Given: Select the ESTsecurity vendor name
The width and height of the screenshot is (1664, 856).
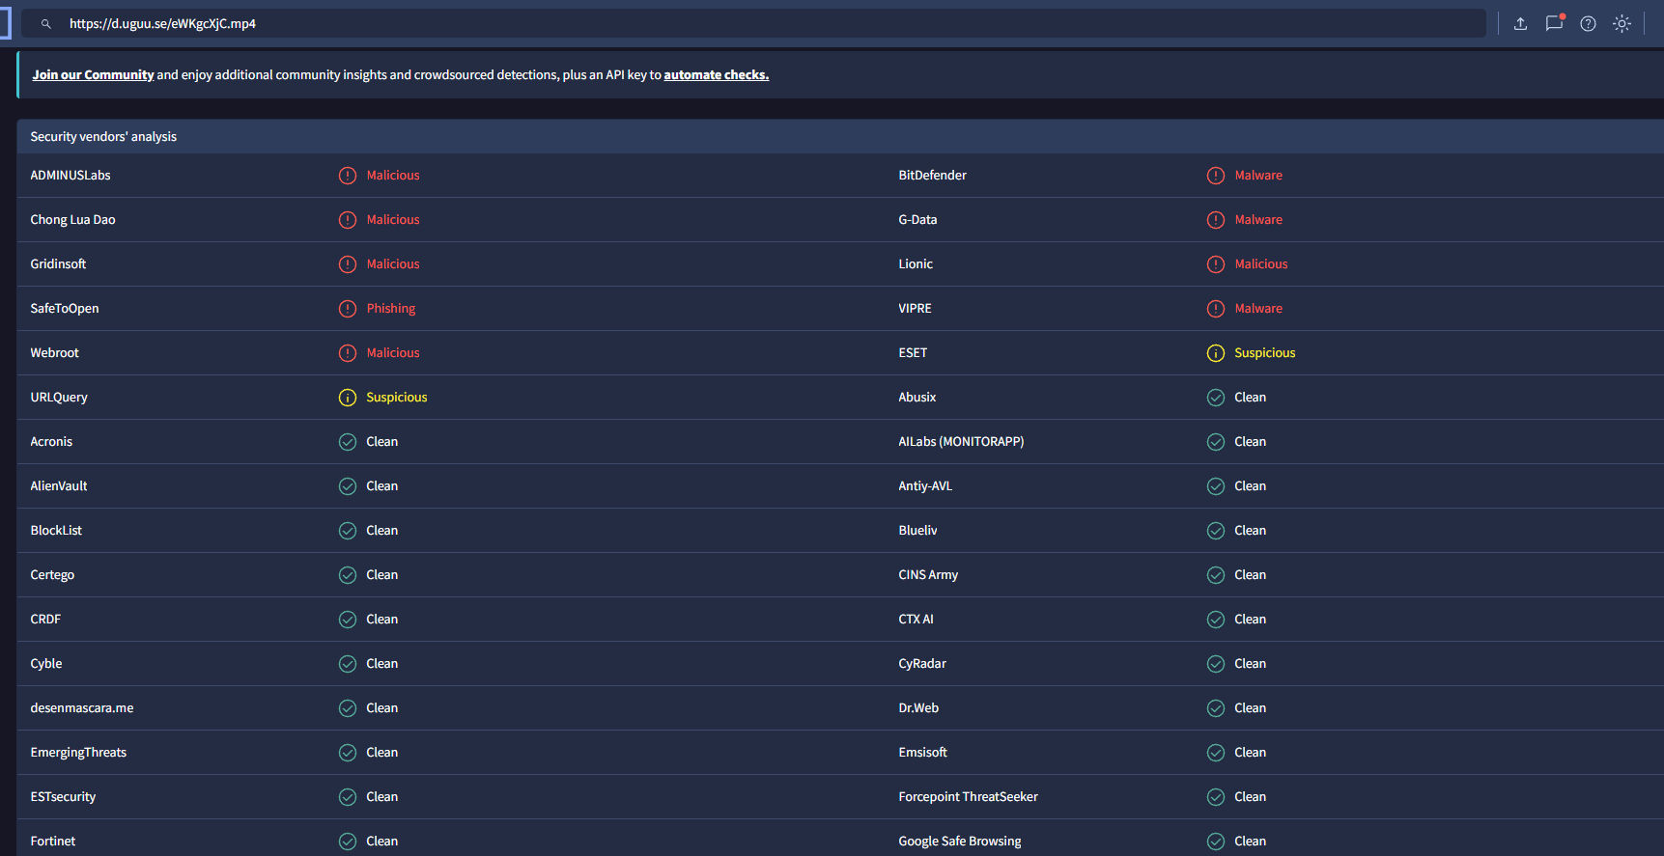Looking at the screenshot, I should coord(63,797).
